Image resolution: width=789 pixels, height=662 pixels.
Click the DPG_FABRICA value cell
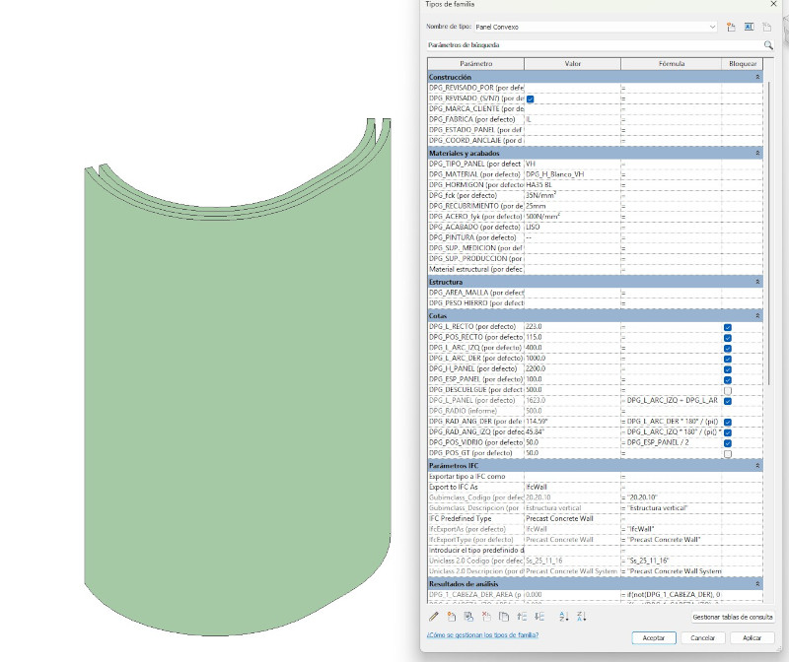click(x=573, y=119)
